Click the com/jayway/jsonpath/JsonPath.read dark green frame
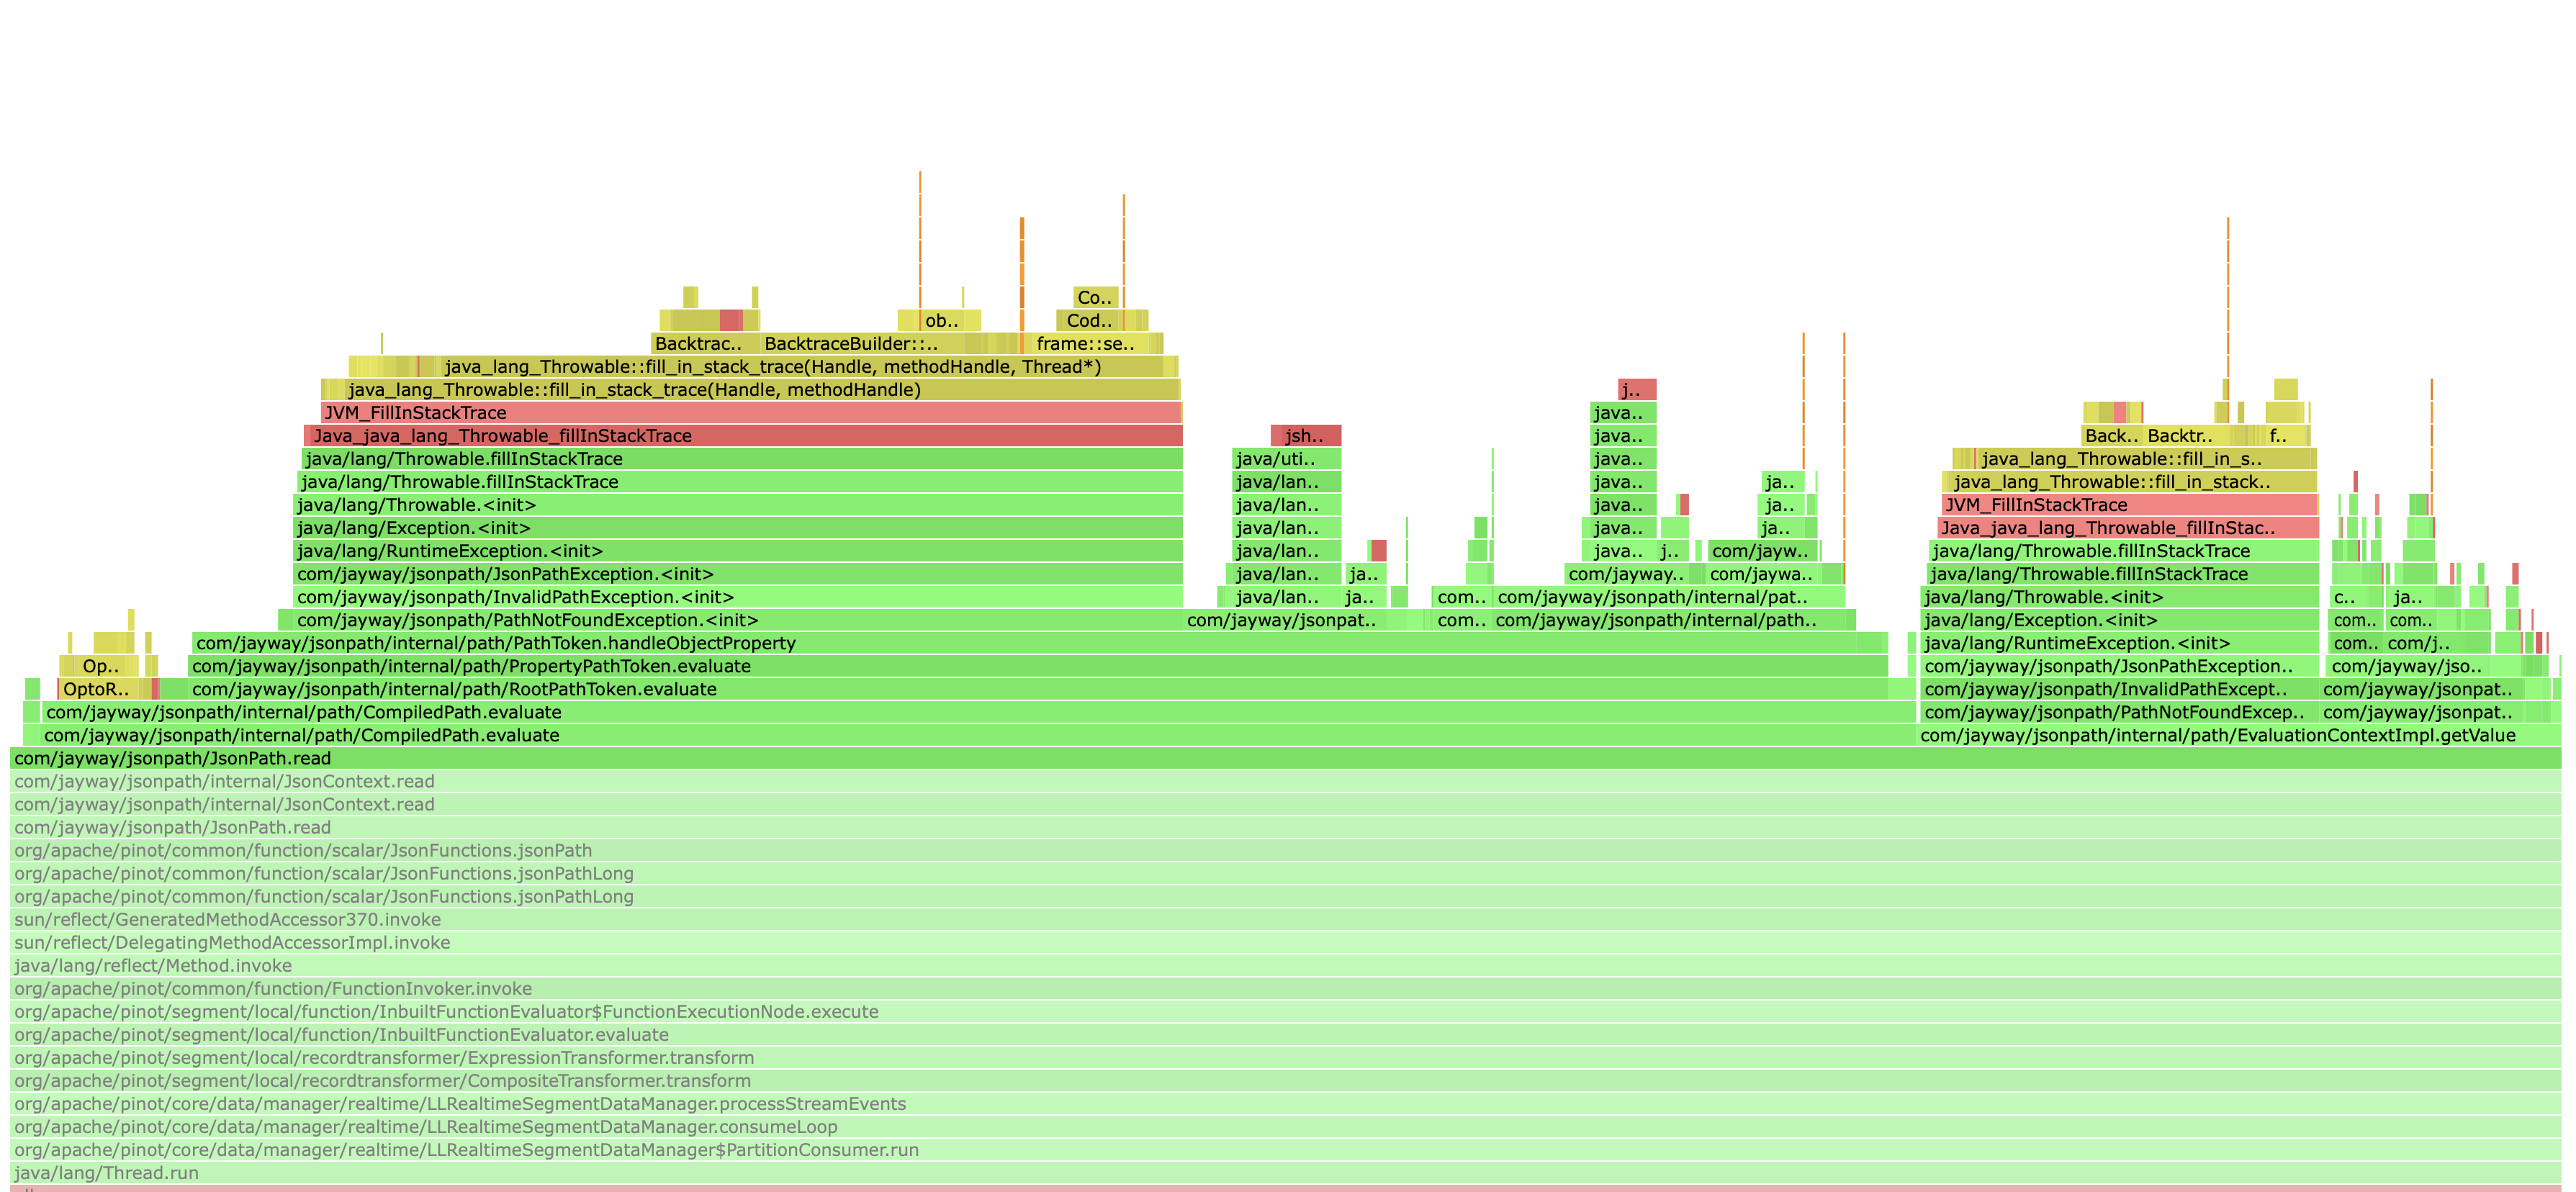 tap(1285, 759)
